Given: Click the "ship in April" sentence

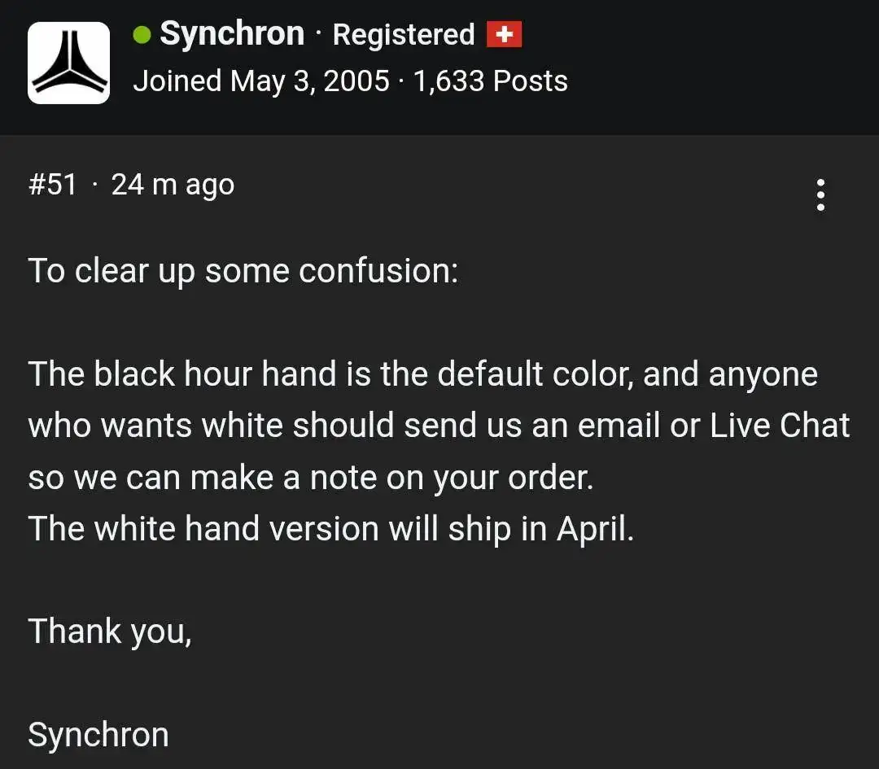Looking at the screenshot, I should coord(330,529).
